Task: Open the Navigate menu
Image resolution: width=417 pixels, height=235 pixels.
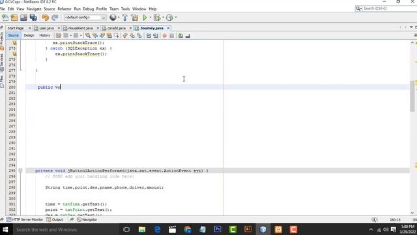Action: pyautogui.click(x=34, y=8)
